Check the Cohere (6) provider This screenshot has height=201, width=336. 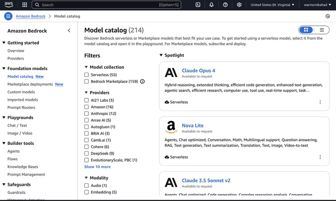click(86, 147)
